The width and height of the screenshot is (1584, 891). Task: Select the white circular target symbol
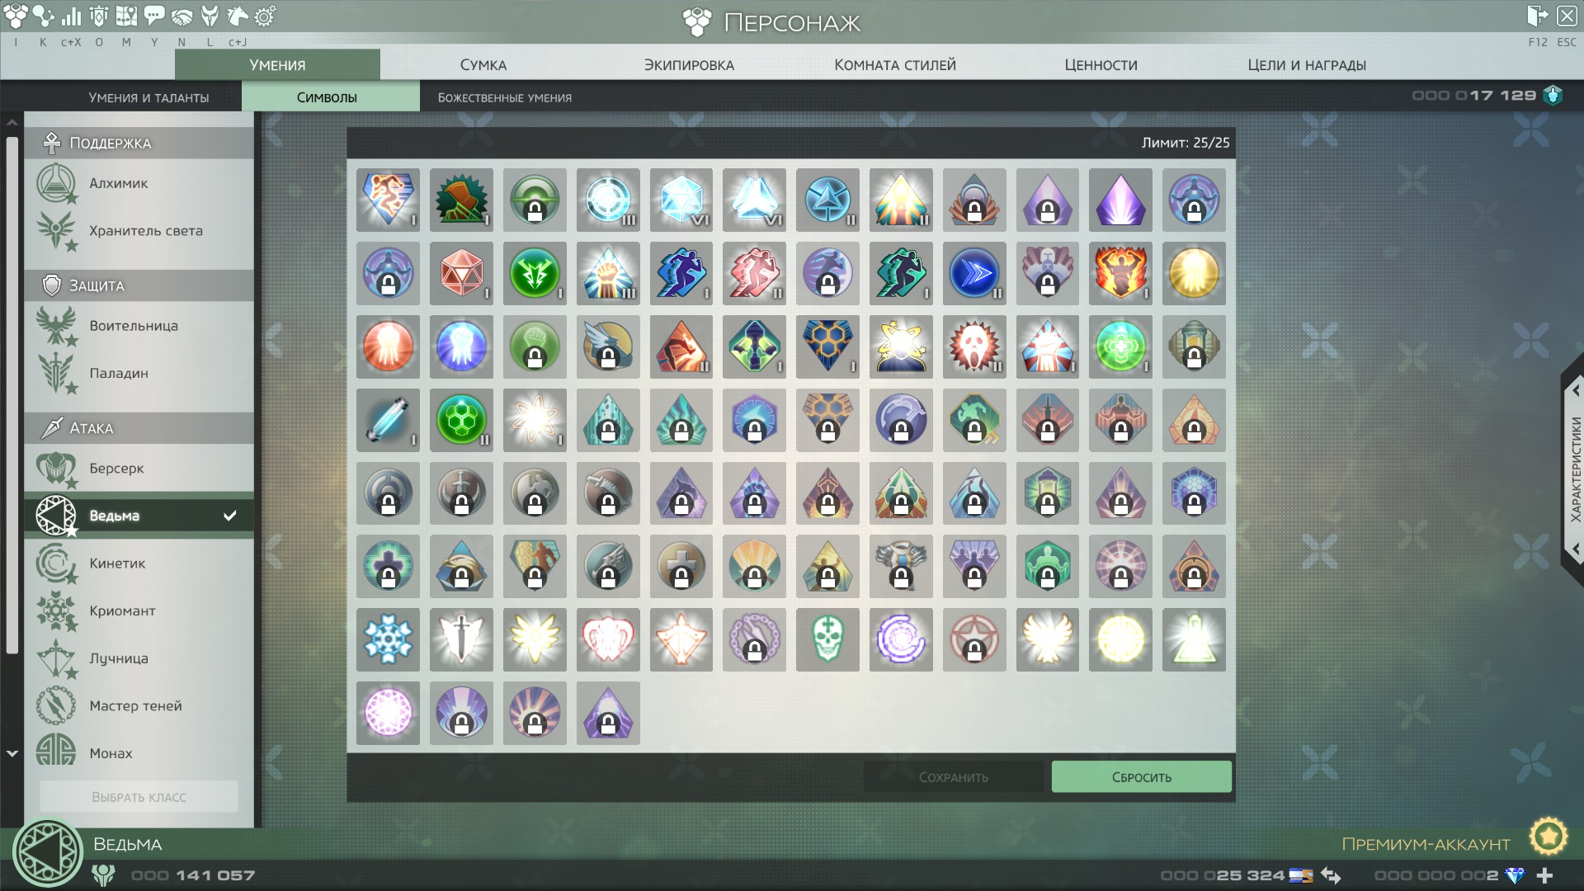pyautogui.click(x=608, y=200)
